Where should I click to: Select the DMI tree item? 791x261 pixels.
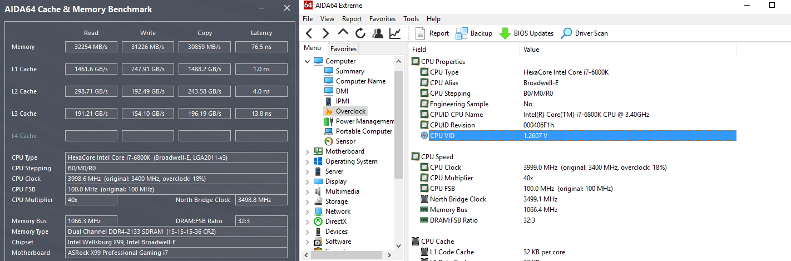point(342,91)
